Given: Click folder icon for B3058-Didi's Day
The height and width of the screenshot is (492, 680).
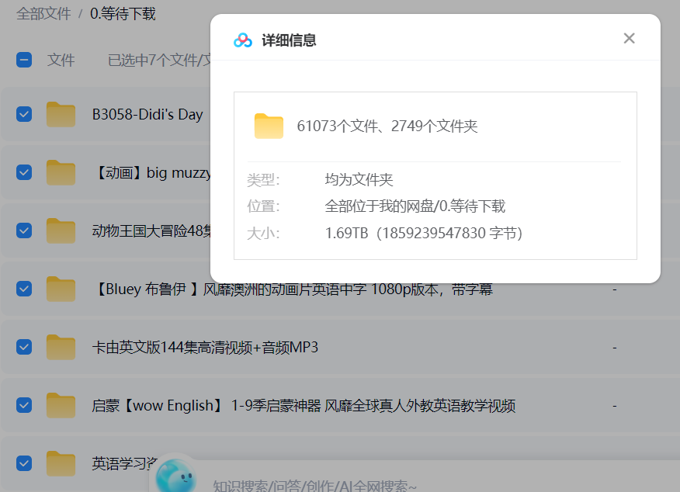Looking at the screenshot, I should (61, 115).
